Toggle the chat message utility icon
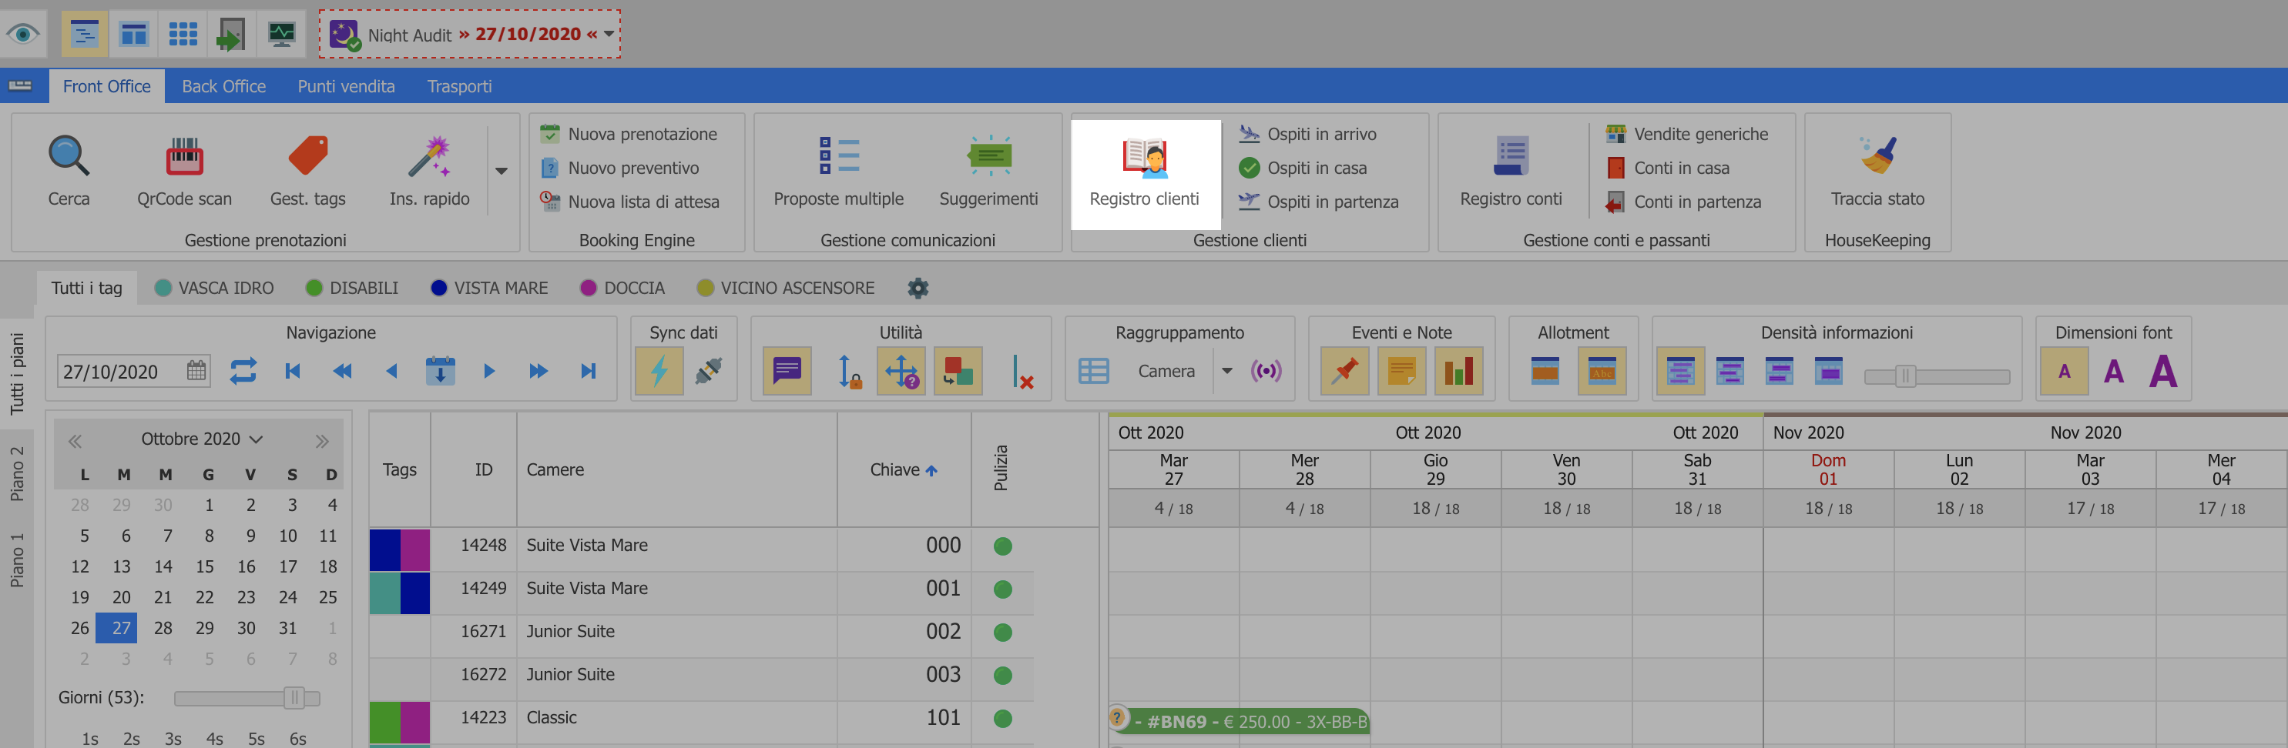 pyautogui.click(x=787, y=370)
